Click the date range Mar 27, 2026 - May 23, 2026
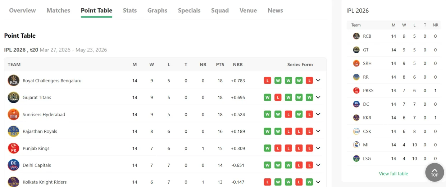Viewport: 446px width, 187px height. coord(73,50)
